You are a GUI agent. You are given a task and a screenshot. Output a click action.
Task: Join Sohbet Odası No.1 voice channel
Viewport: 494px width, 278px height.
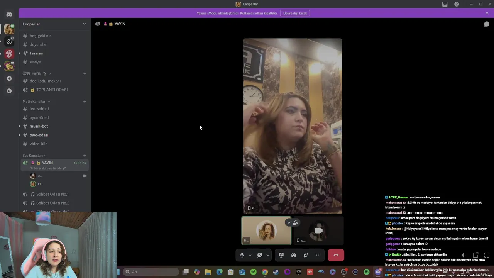[54, 194]
